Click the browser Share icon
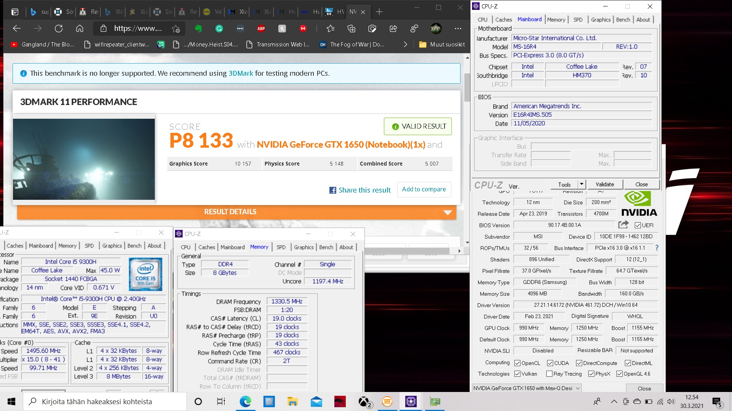 pyautogui.click(x=393, y=29)
